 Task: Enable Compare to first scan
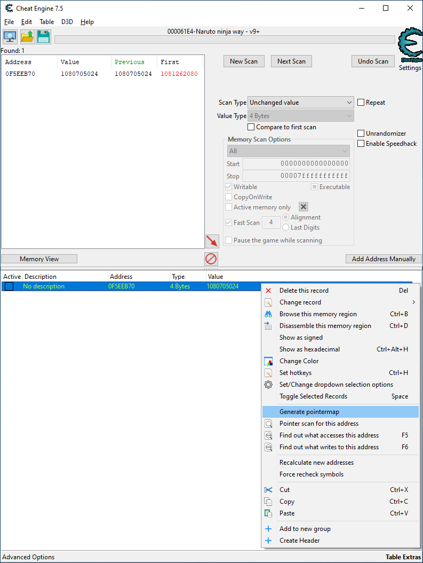tap(251, 127)
